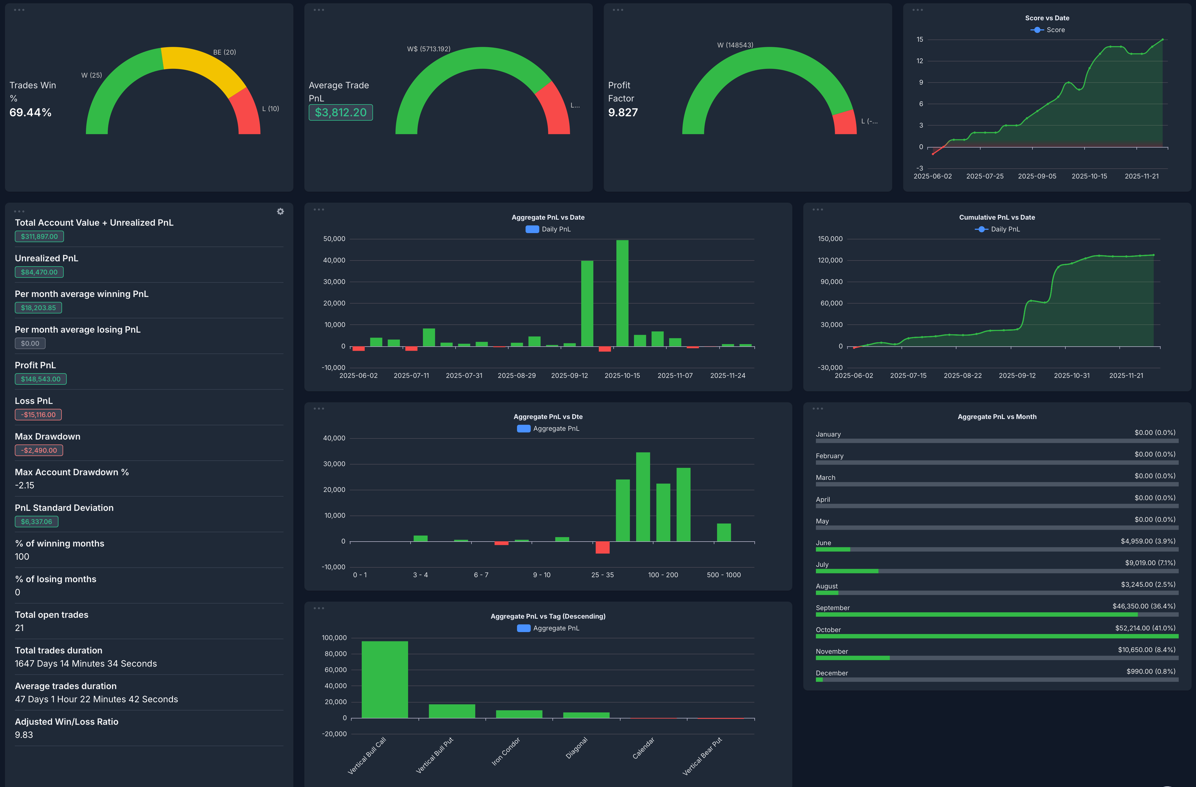Click the -$2,490.00 Max Drawdown badge

point(39,451)
